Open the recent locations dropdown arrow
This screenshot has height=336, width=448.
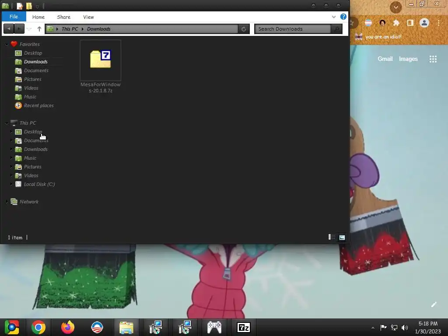pos(29,29)
